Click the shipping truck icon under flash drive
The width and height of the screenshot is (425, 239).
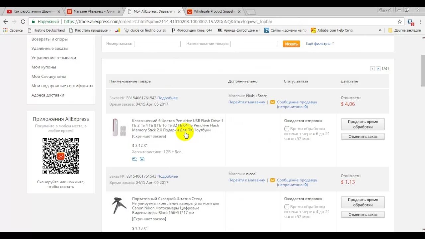(134, 159)
